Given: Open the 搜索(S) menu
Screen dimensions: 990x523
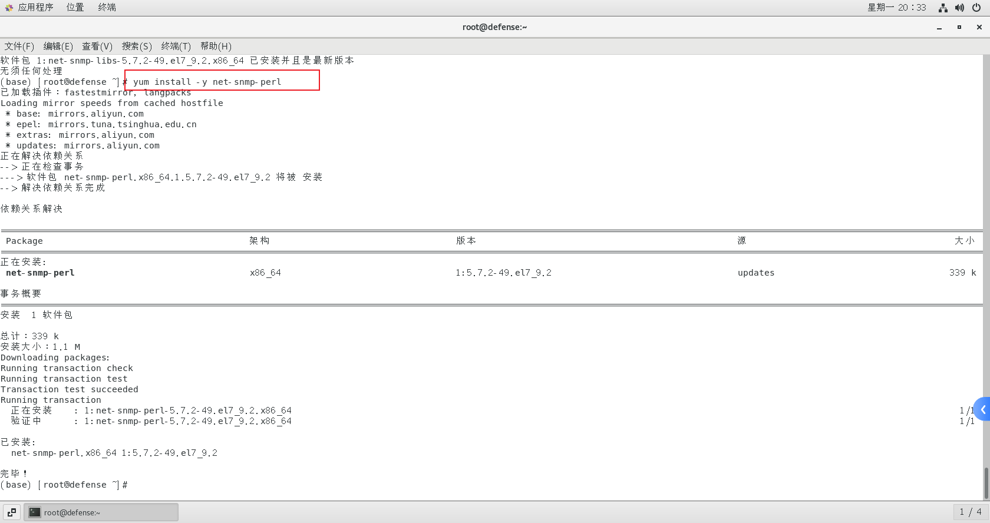Looking at the screenshot, I should [137, 46].
